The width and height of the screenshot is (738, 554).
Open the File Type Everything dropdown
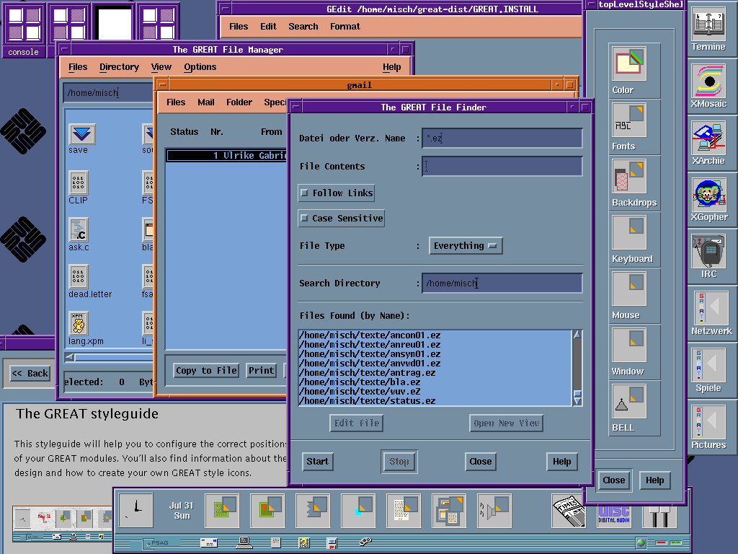466,246
